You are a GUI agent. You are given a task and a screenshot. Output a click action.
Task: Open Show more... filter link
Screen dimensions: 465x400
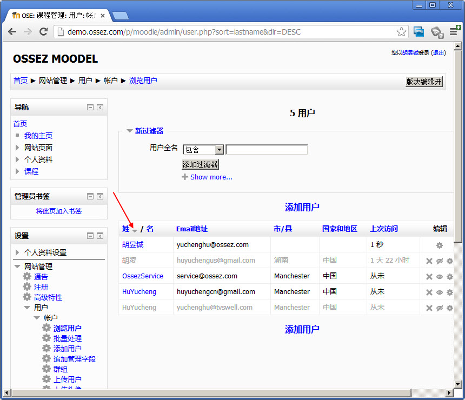pos(211,177)
